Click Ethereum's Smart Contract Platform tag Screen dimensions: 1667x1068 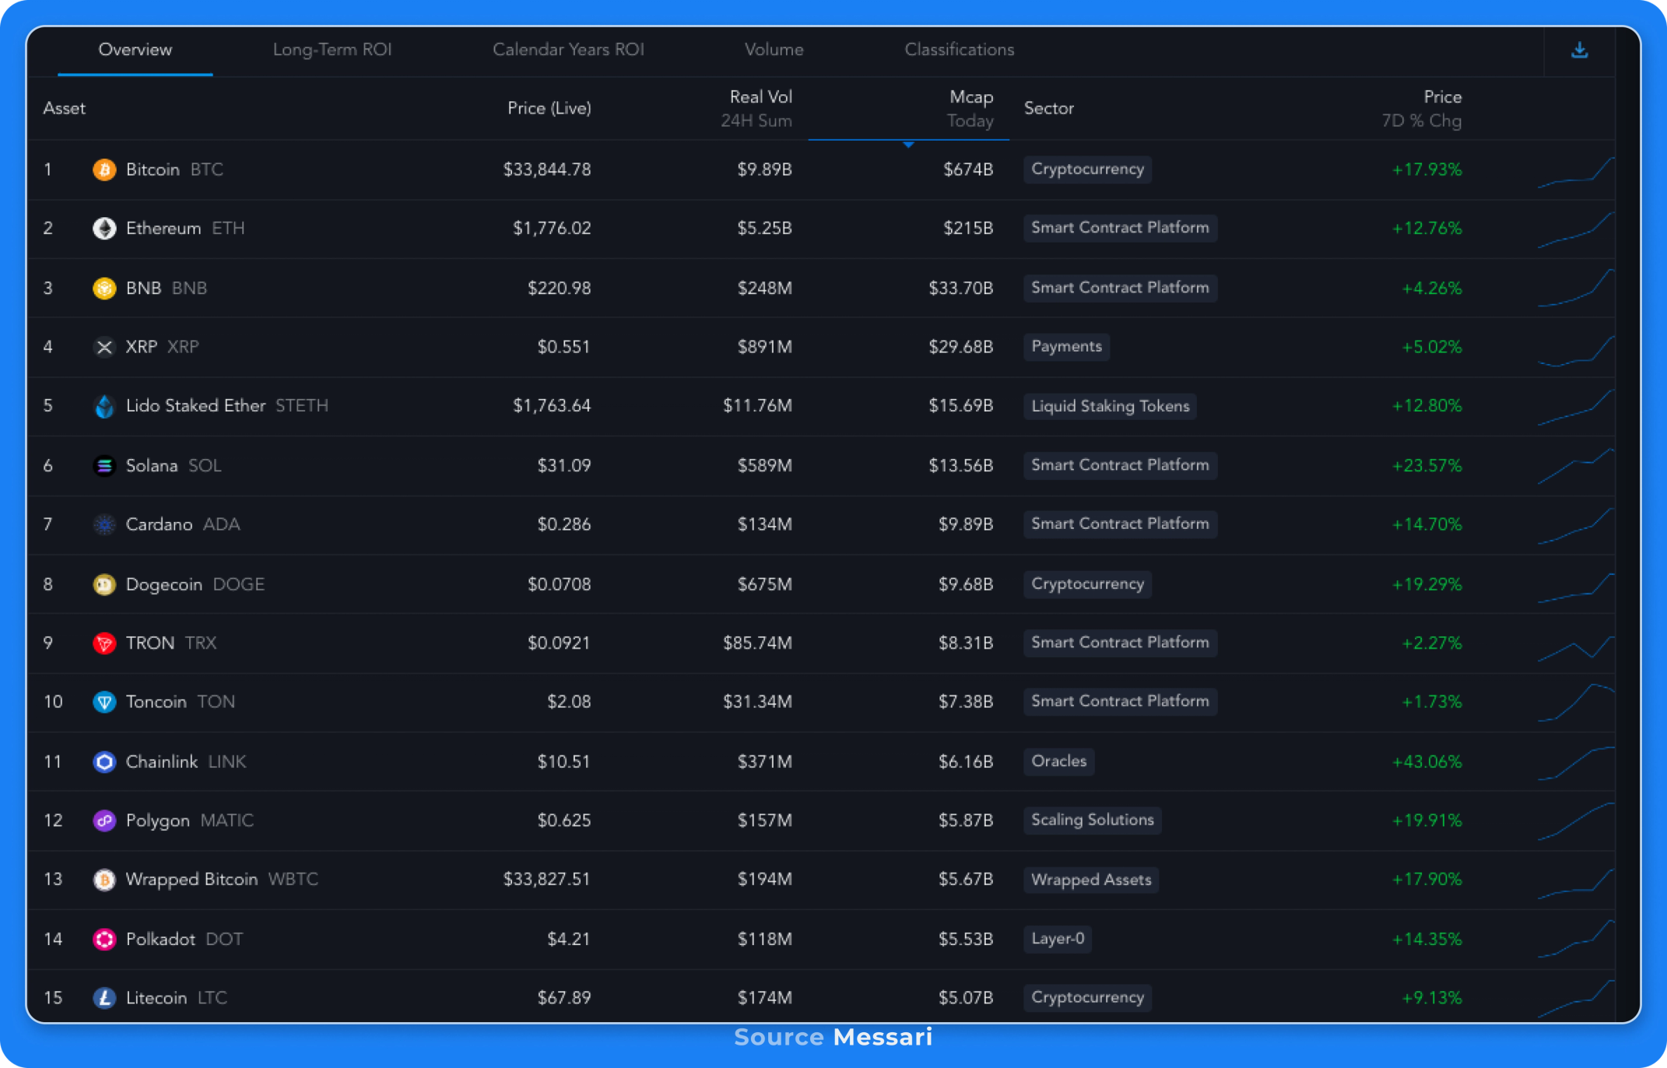(x=1120, y=228)
